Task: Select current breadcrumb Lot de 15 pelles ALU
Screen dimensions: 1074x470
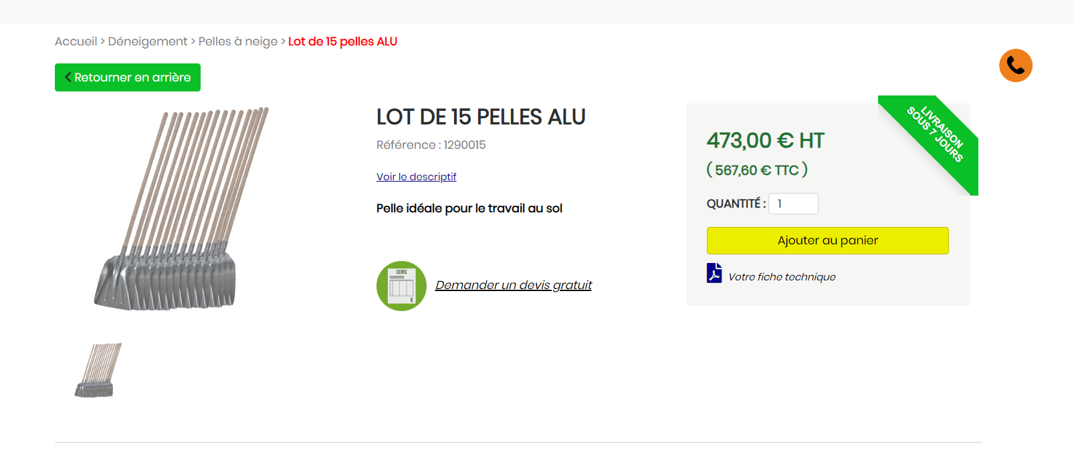Action: click(342, 41)
